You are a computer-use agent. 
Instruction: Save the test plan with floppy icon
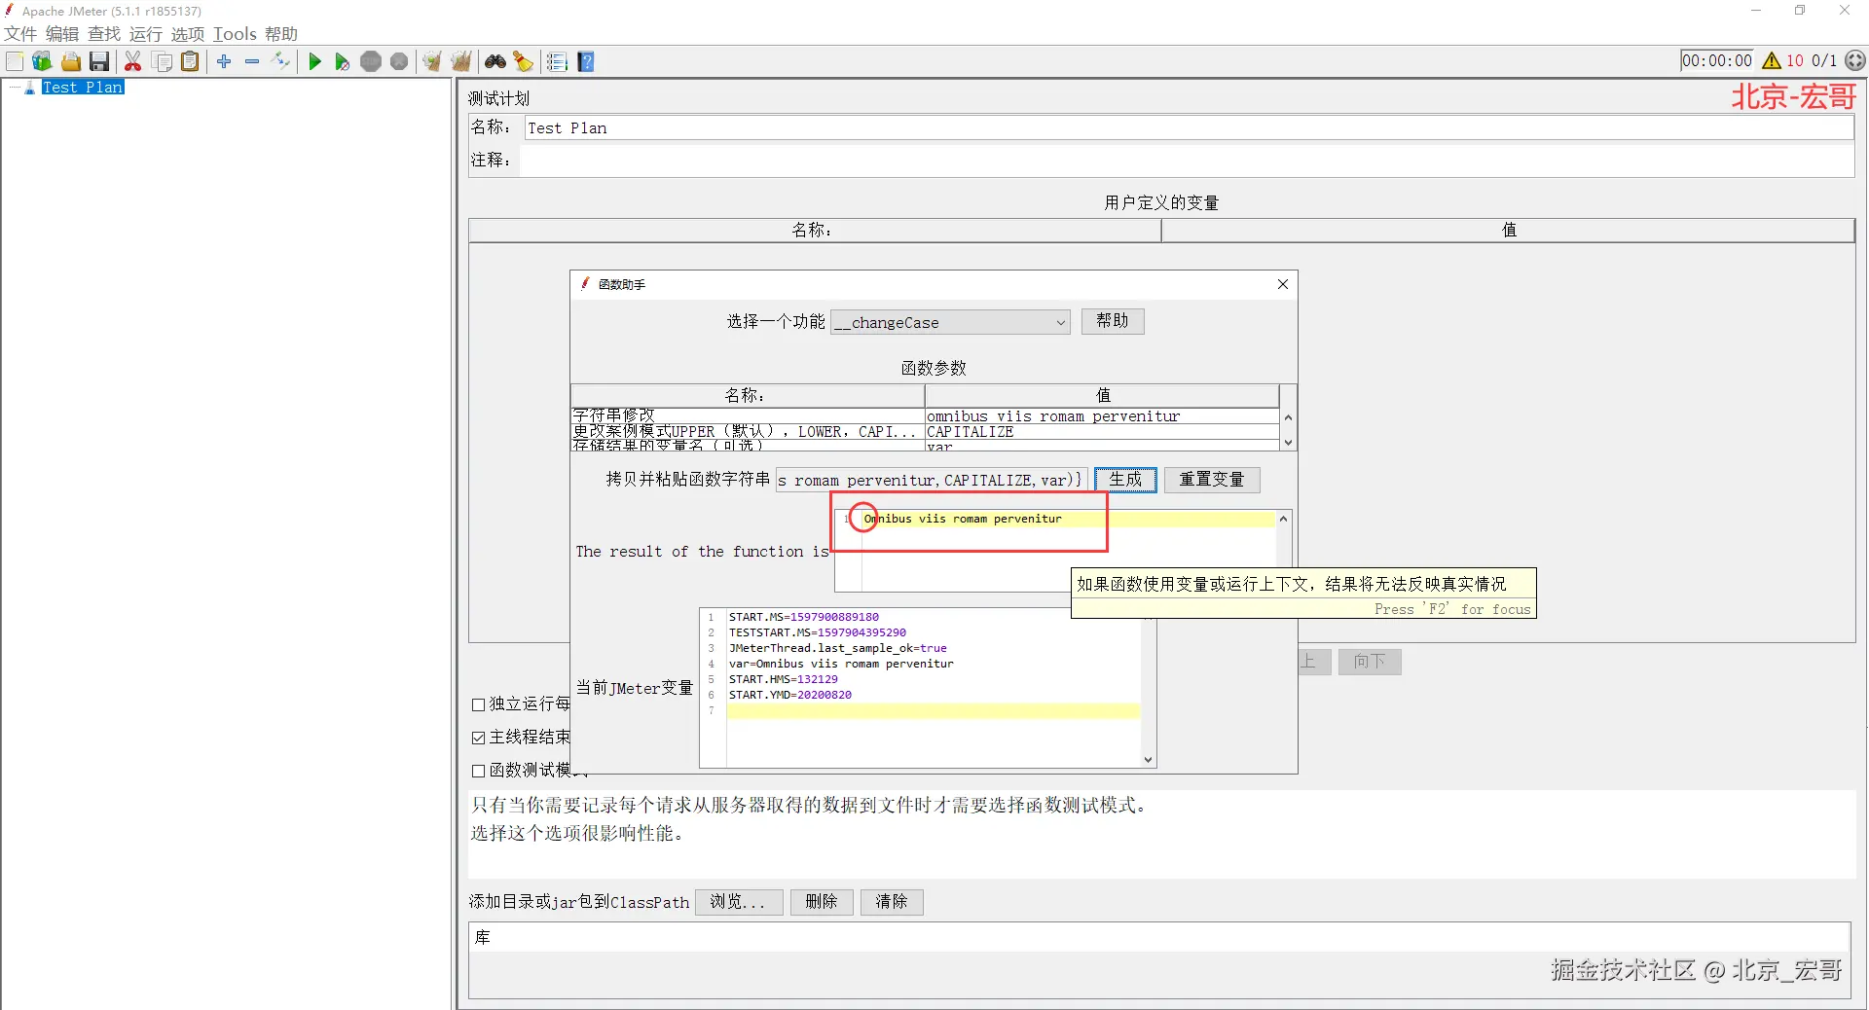pos(98,61)
